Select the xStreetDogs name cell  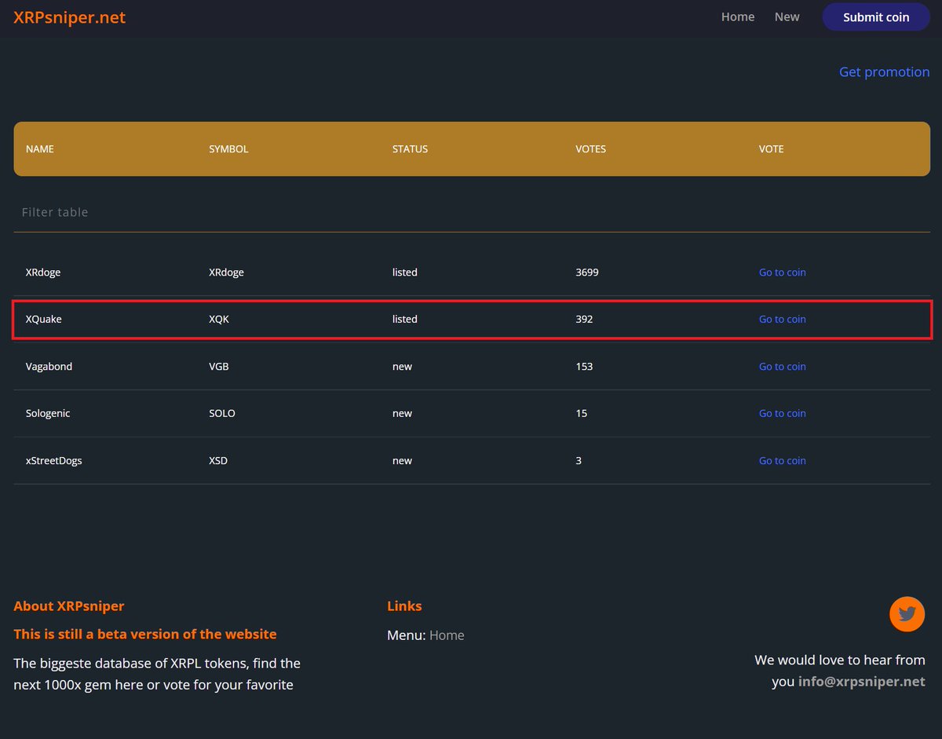point(53,461)
